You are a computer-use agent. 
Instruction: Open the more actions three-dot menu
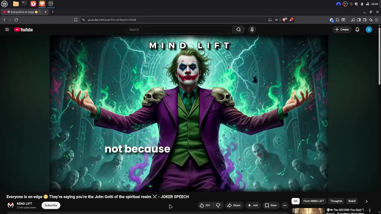(285, 205)
